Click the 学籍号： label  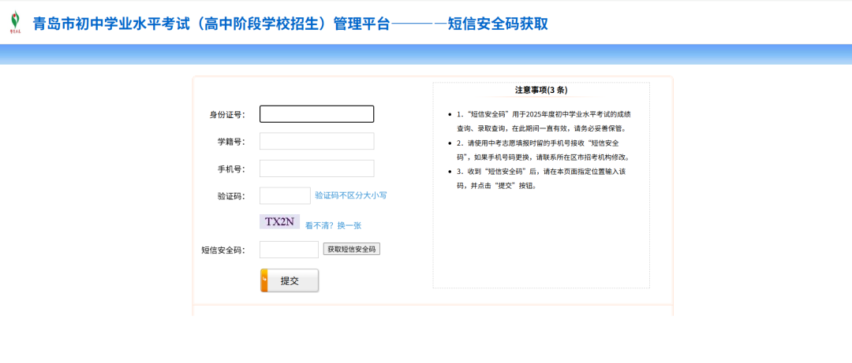pyautogui.click(x=231, y=142)
